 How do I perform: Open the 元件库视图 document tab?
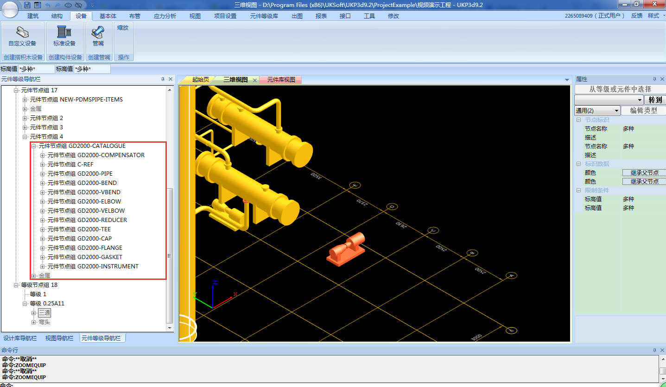[x=281, y=80]
